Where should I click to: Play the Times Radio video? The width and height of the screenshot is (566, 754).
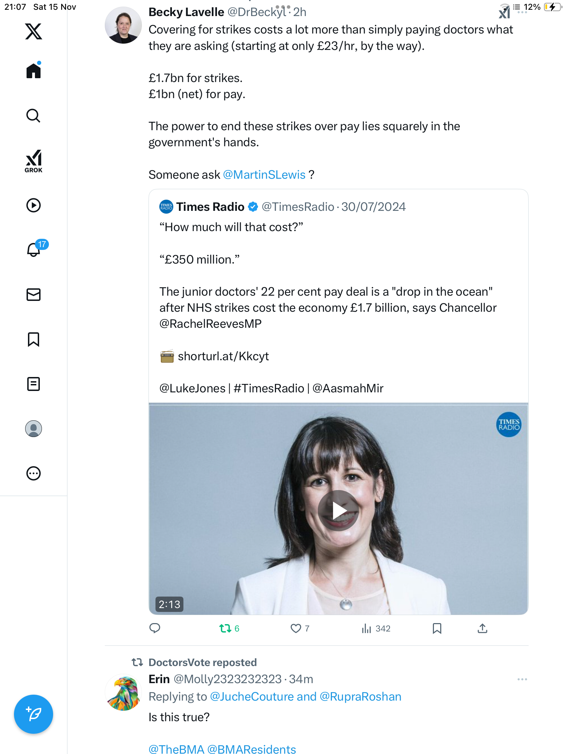(338, 510)
